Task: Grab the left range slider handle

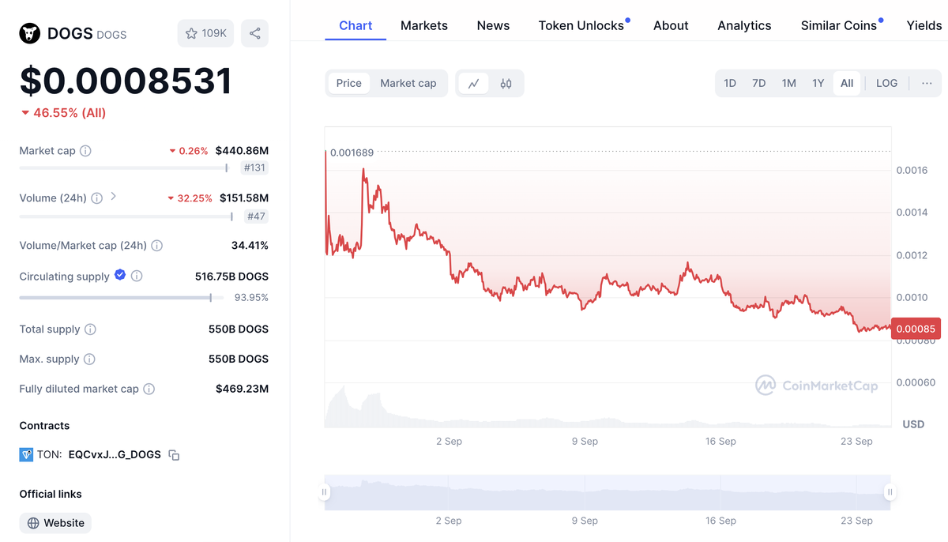Action: point(324,492)
